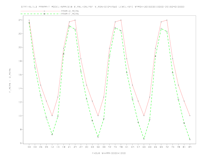The height and width of the screenshot is (160, 207).
Task: Click y-axis tick label 10
Action: click(x=20, y=116)
